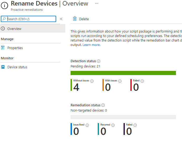Click the info icon beside Detection status
The height and width of the screenshot is (142, 182).
99,61
